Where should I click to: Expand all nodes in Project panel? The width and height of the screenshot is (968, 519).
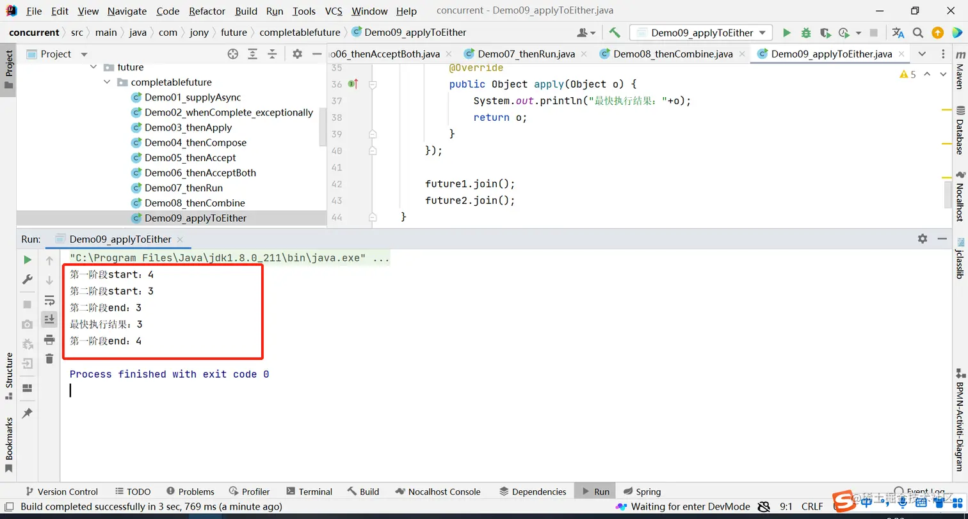coord(253,54)
